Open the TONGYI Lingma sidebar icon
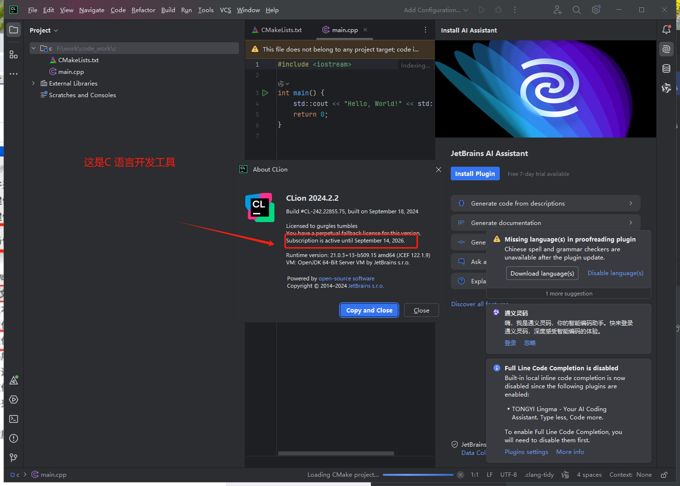680x486 pixels. tap(666, 88)
